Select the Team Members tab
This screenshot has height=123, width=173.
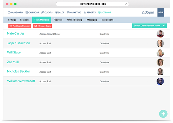[x=42, y=20]
